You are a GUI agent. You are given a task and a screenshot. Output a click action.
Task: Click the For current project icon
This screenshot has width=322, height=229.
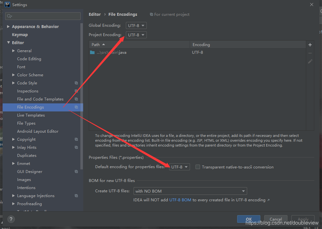tap(151, 14)
